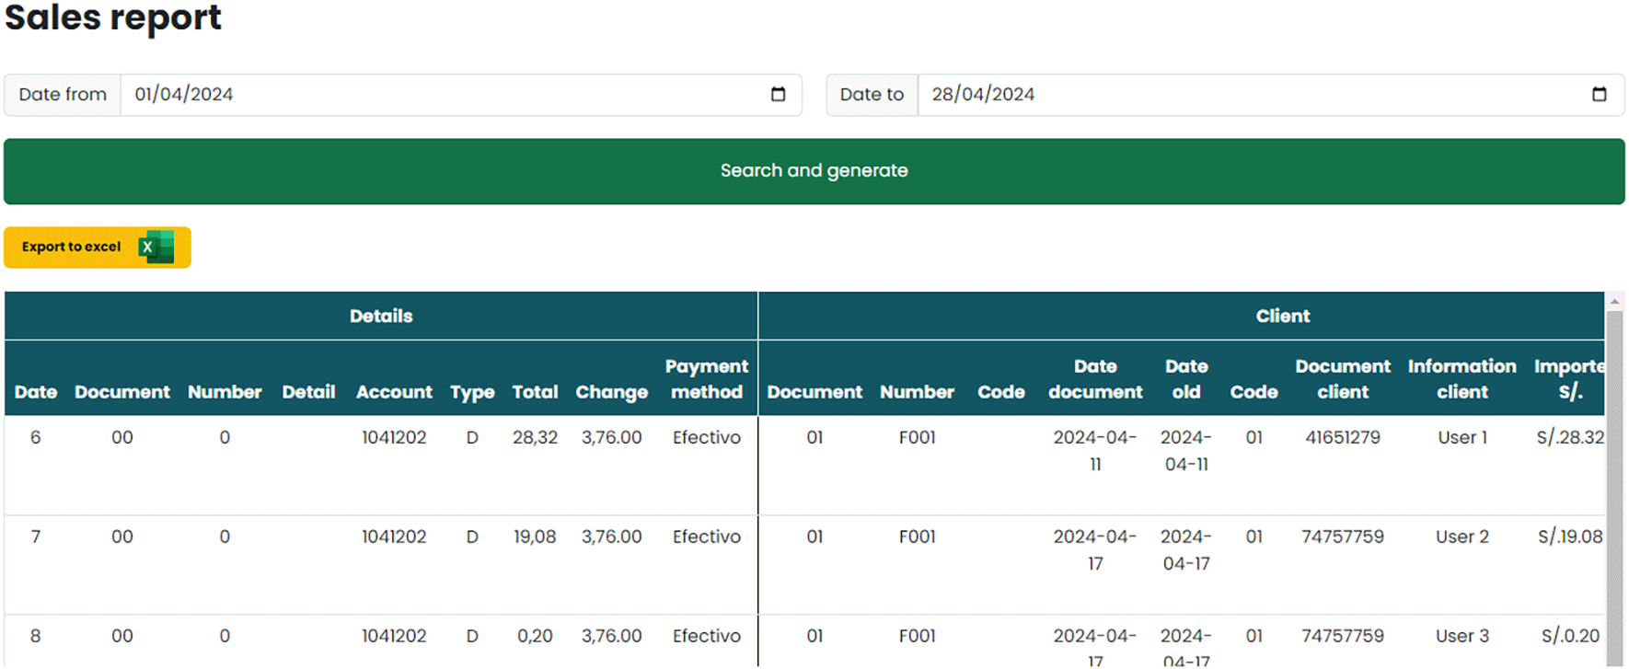Select account 1041202 in row 7
The height and width of the screenshot is (669, 1629).
pyautogui.click(x=394, y=537)
